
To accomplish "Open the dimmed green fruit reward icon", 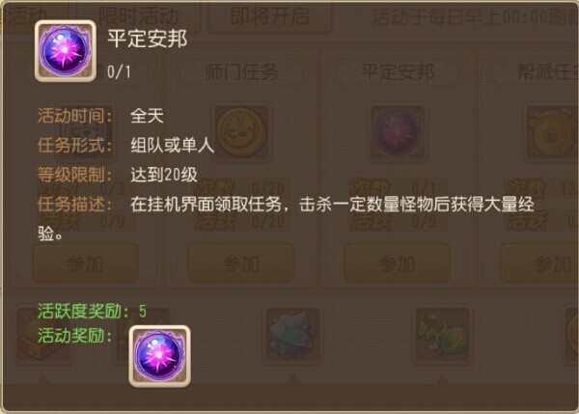I will coord(442,335).
